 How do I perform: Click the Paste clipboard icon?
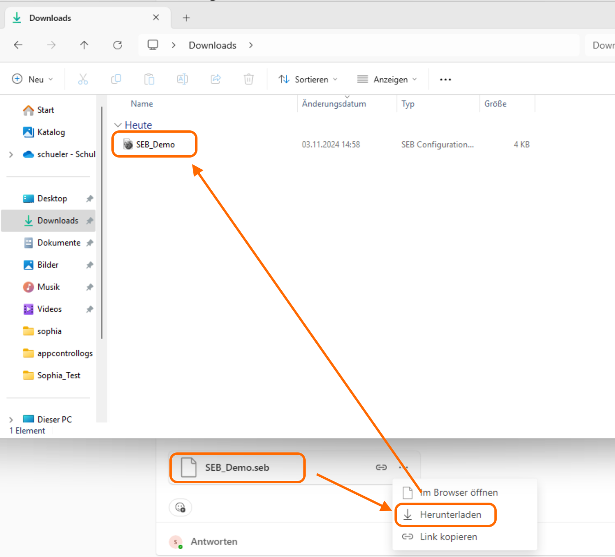point(149,79)
